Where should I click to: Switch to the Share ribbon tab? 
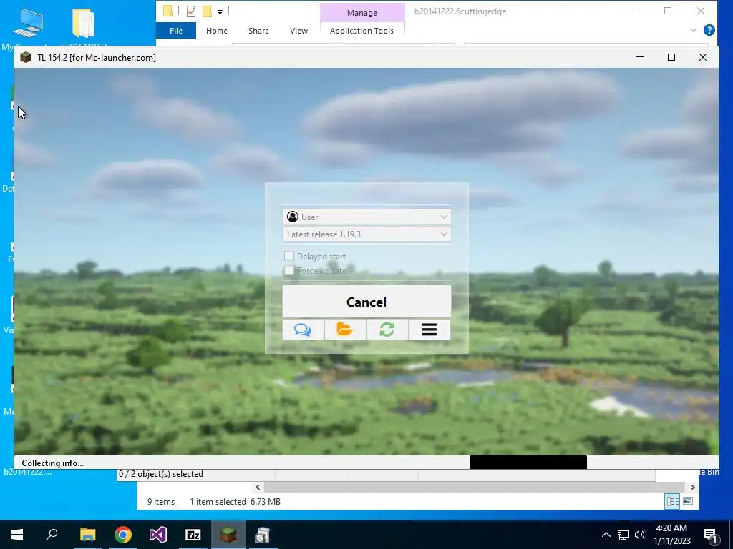tap(258, 31)
